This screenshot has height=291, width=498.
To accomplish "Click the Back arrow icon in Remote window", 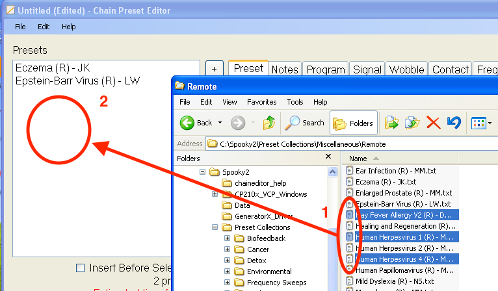I will tap(187, 123).
